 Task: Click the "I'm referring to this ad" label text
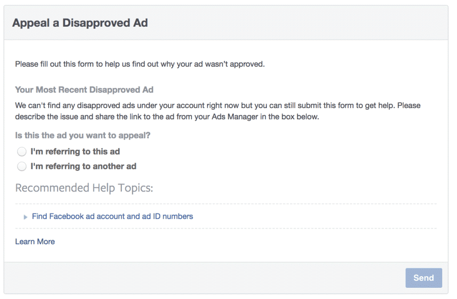click(x=75, y=151)
